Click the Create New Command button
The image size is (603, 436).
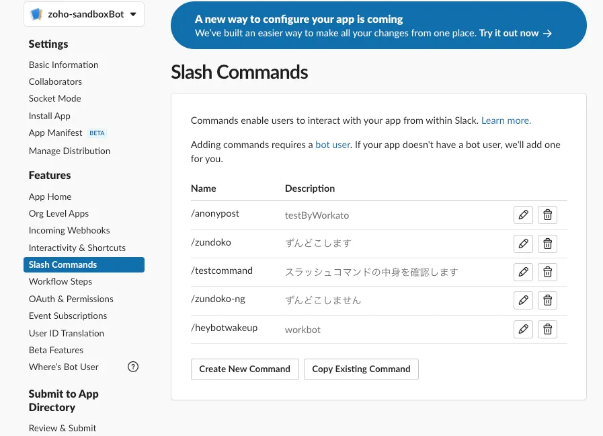pos(245,369)
